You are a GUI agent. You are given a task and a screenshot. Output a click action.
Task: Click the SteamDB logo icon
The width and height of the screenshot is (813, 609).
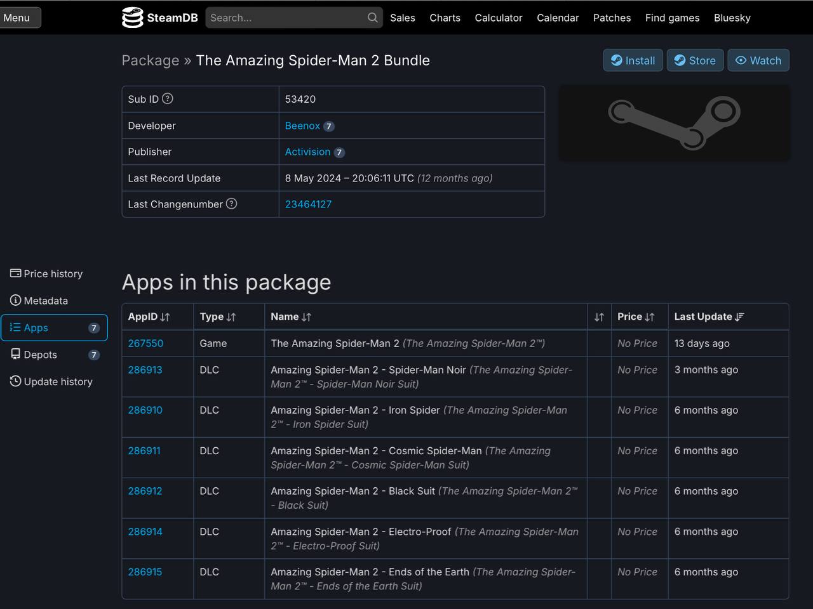(132, 18)
